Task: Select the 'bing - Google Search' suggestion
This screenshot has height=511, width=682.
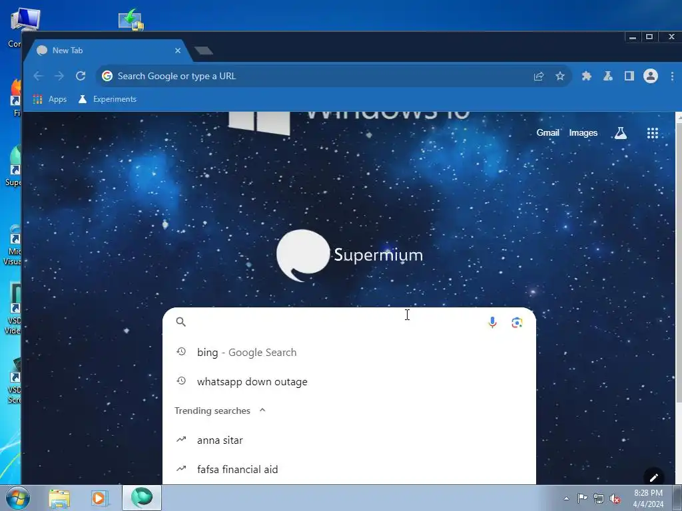Action: pos(349,353)
